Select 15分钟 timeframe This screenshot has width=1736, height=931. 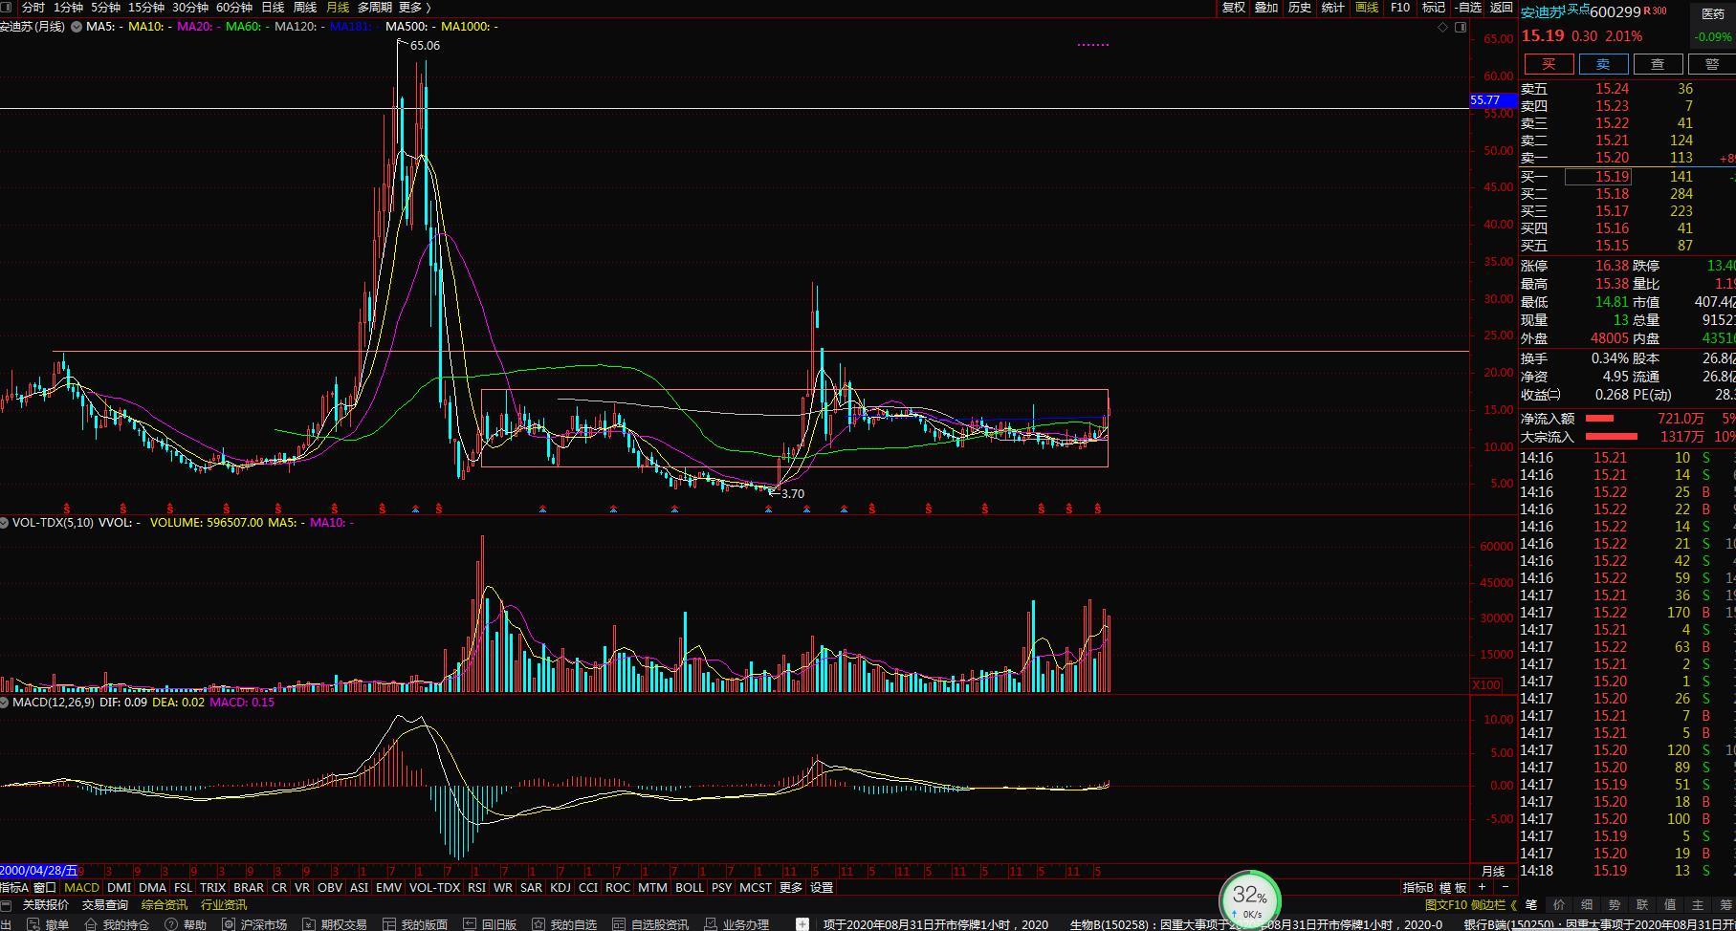point(146,7)
